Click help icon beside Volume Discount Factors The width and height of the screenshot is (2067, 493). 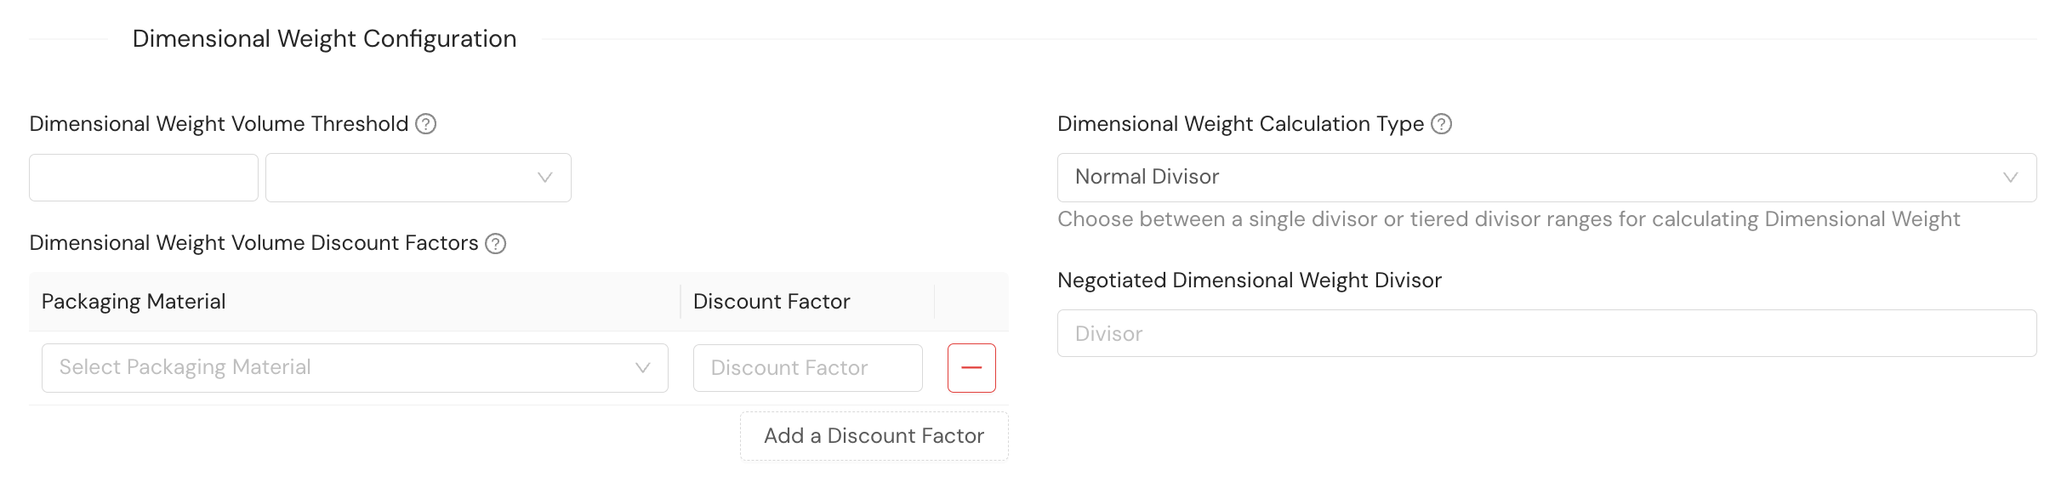pyautogui.click(x=495, y=244)
